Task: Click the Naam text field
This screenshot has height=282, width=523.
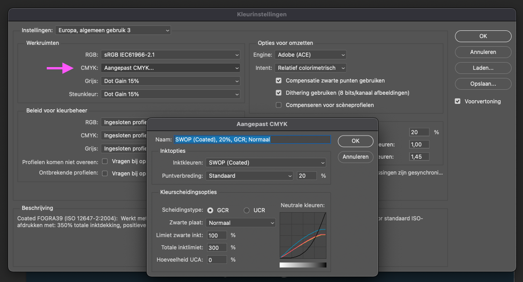Action: pos(252,140)
